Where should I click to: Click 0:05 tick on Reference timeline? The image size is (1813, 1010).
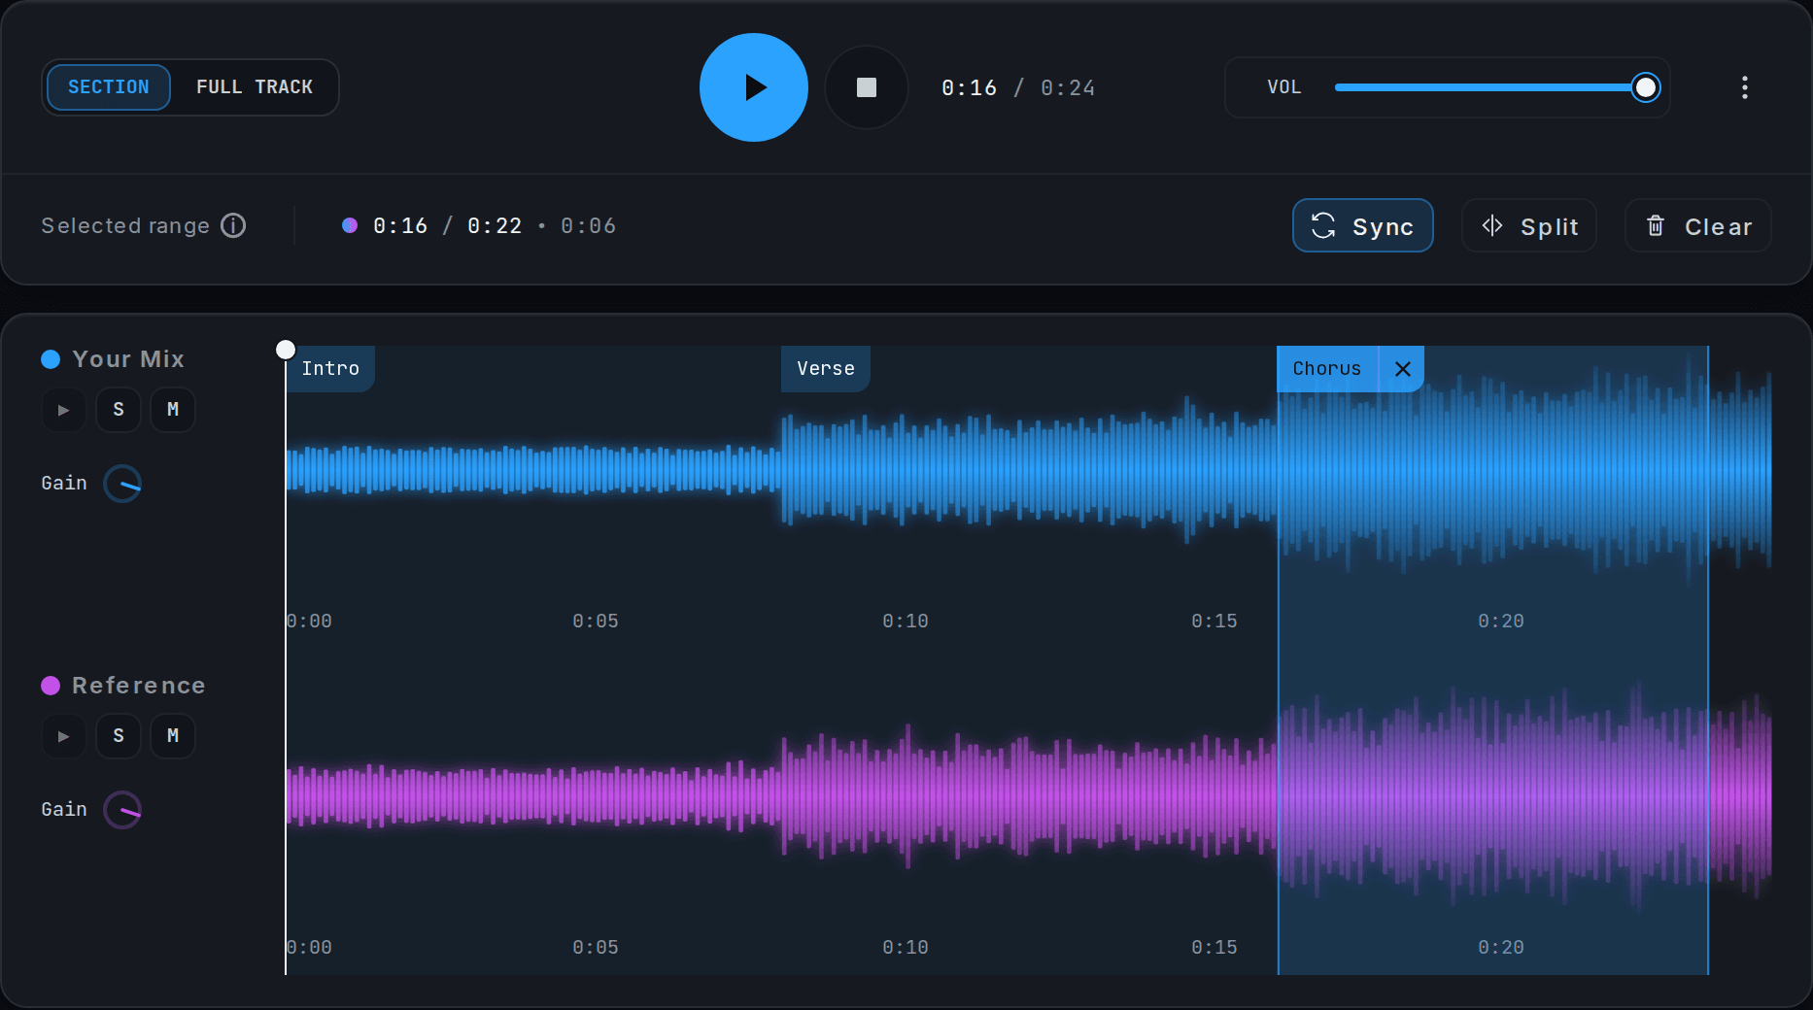click(x=596, y=948)
